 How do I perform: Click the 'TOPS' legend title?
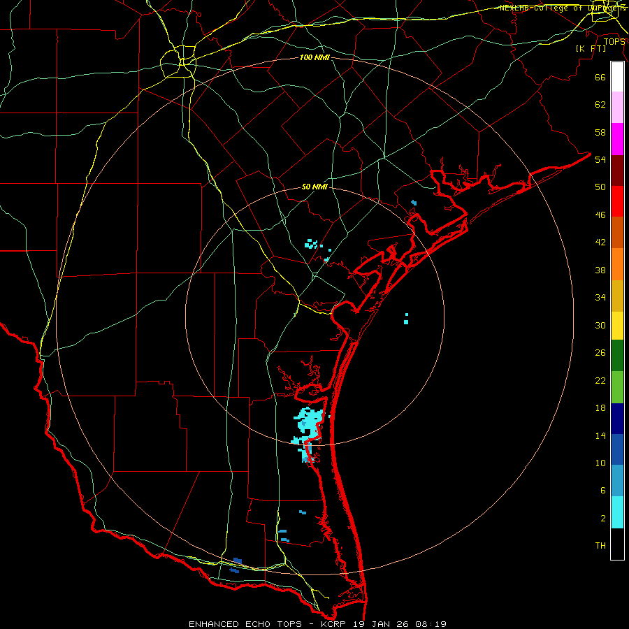614,42
